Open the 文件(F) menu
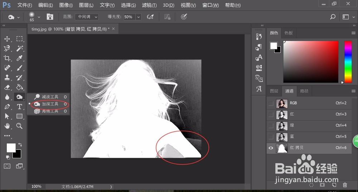Viewport: 358px width, 192px height. click(x=25, y=5)
